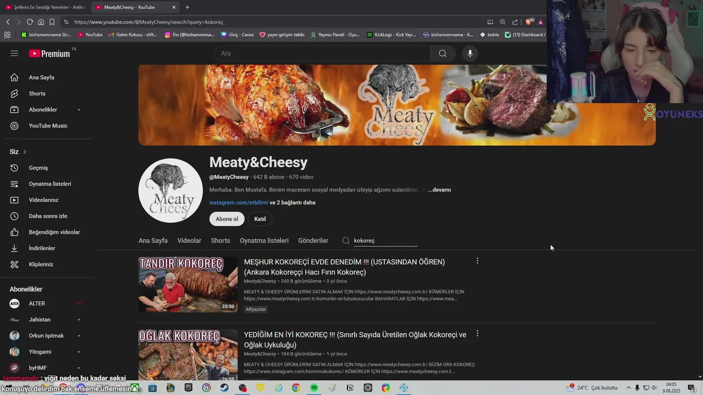Viewport: 703px width, 395px height.
Task: Open options menu for MEŞHUR KOKOREÇİ video
Action: click(477, 261)
